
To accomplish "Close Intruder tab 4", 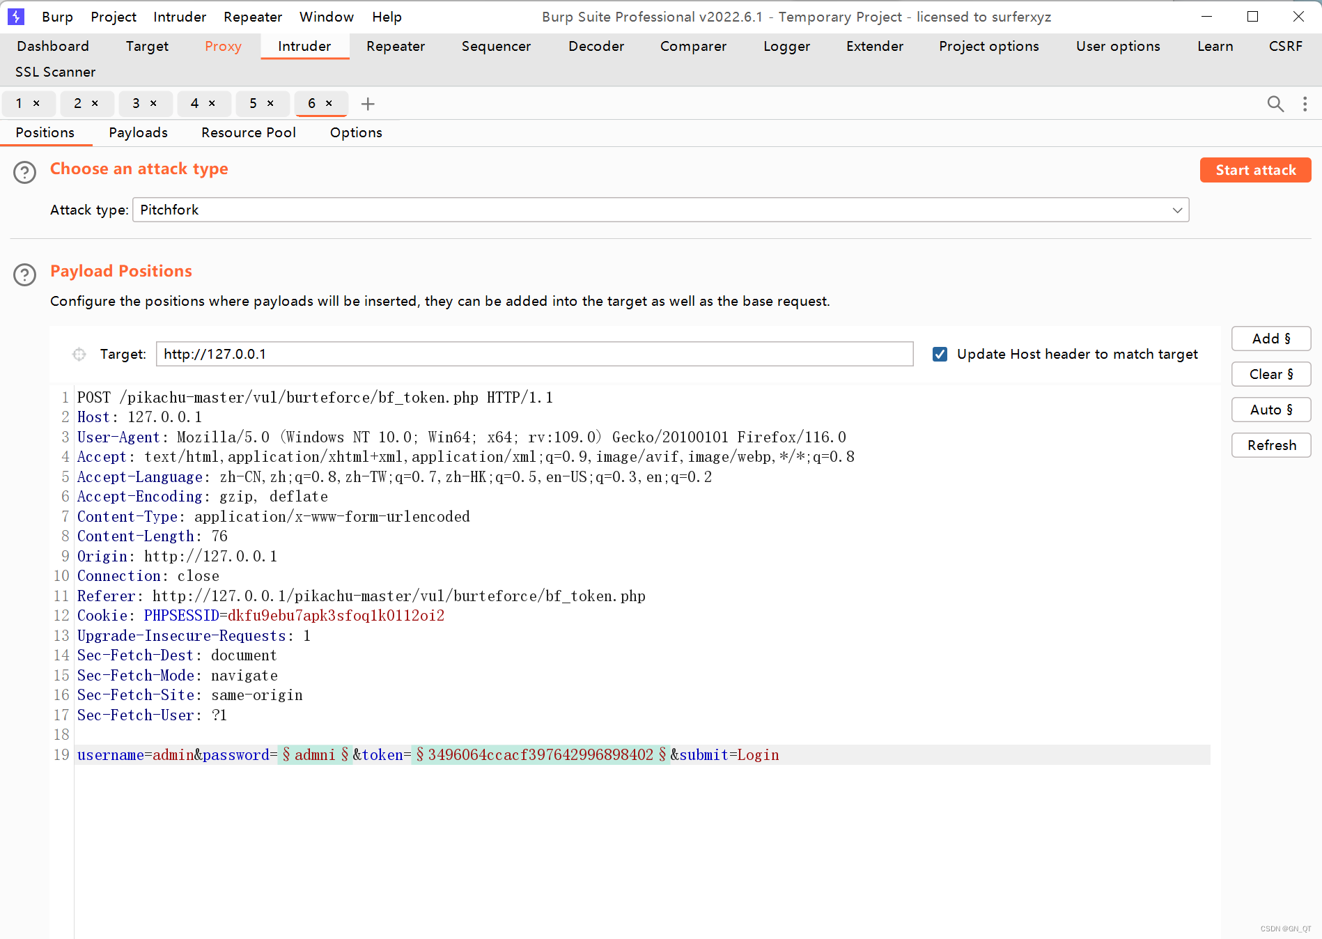I will click(212, 103).
